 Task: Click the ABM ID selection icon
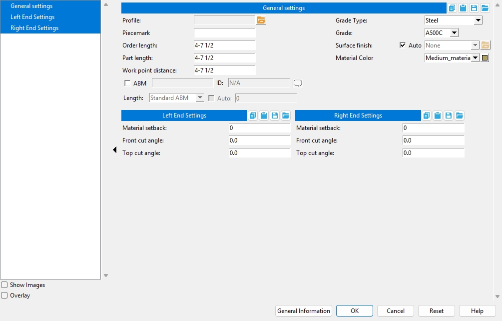[298, 83]
